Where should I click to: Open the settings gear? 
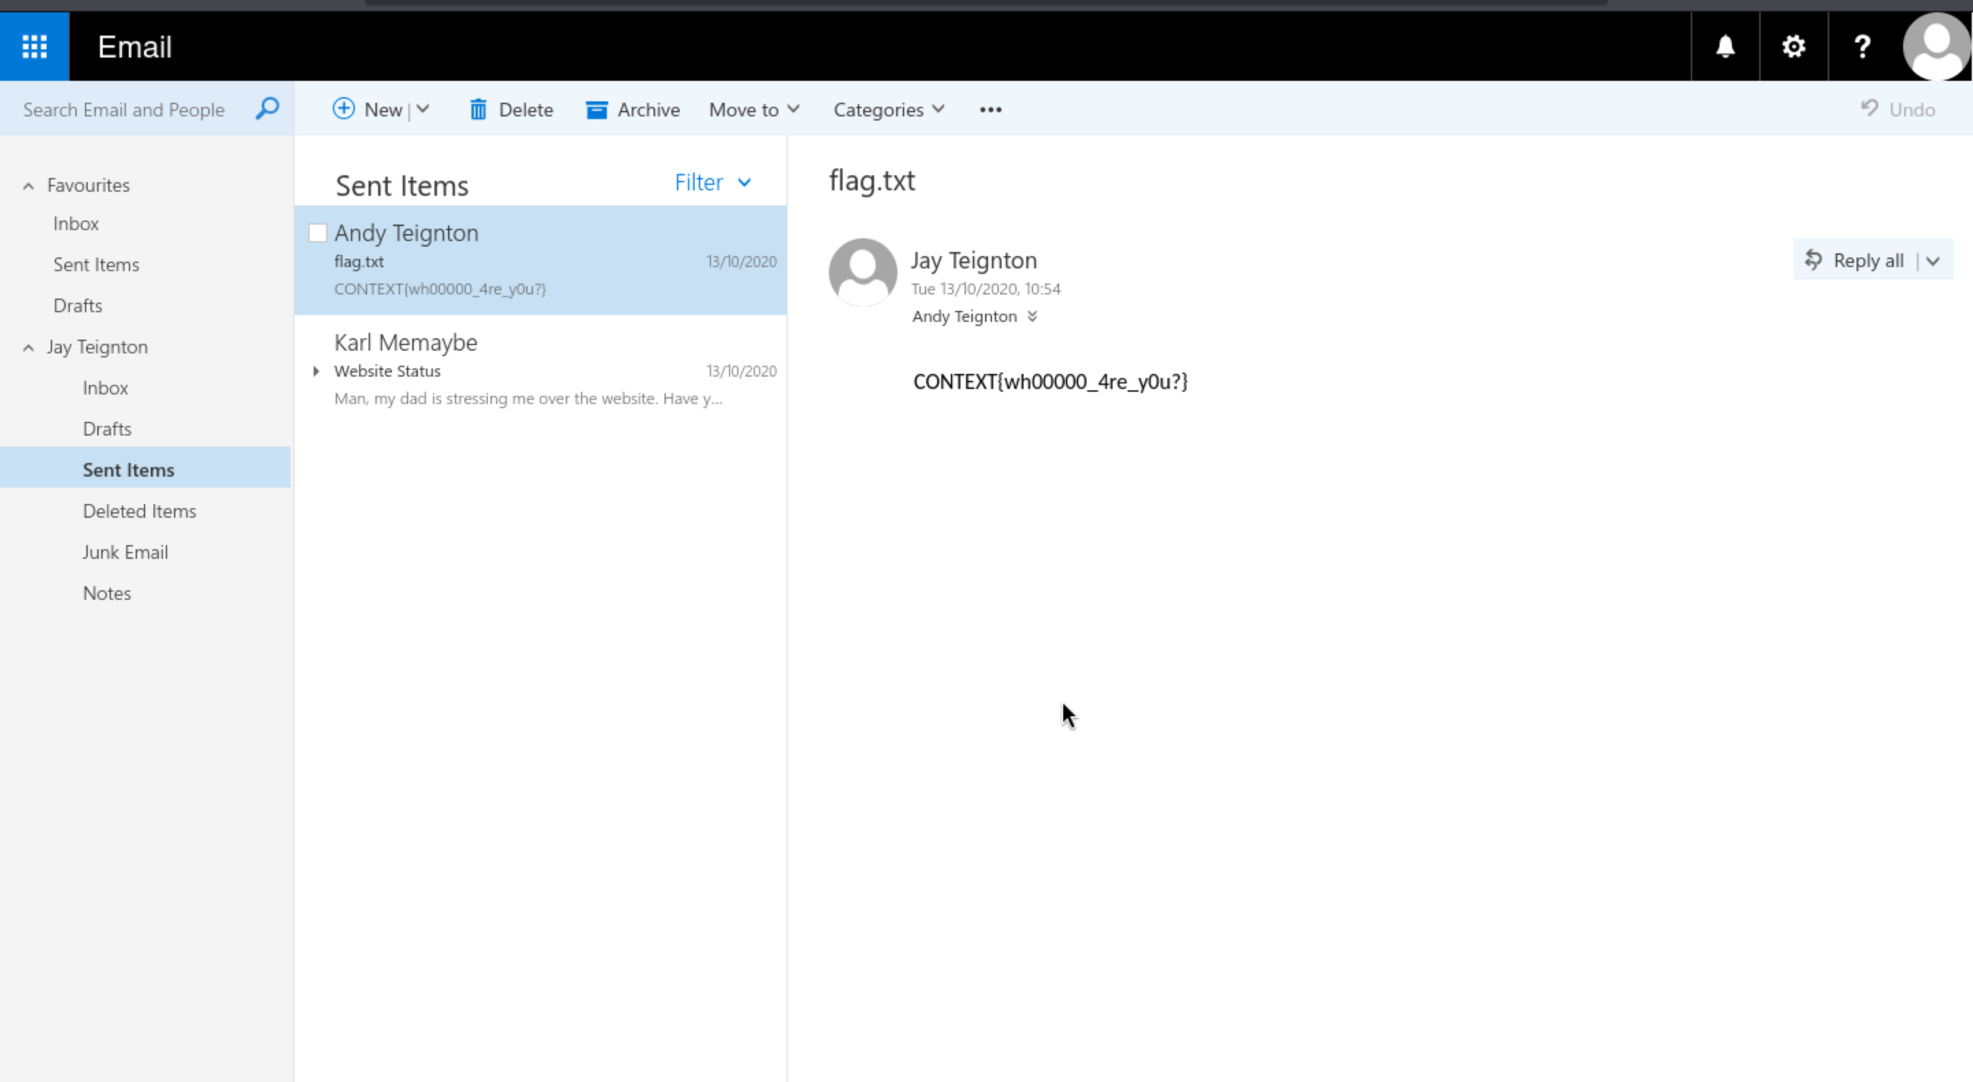pos(1794,47)
